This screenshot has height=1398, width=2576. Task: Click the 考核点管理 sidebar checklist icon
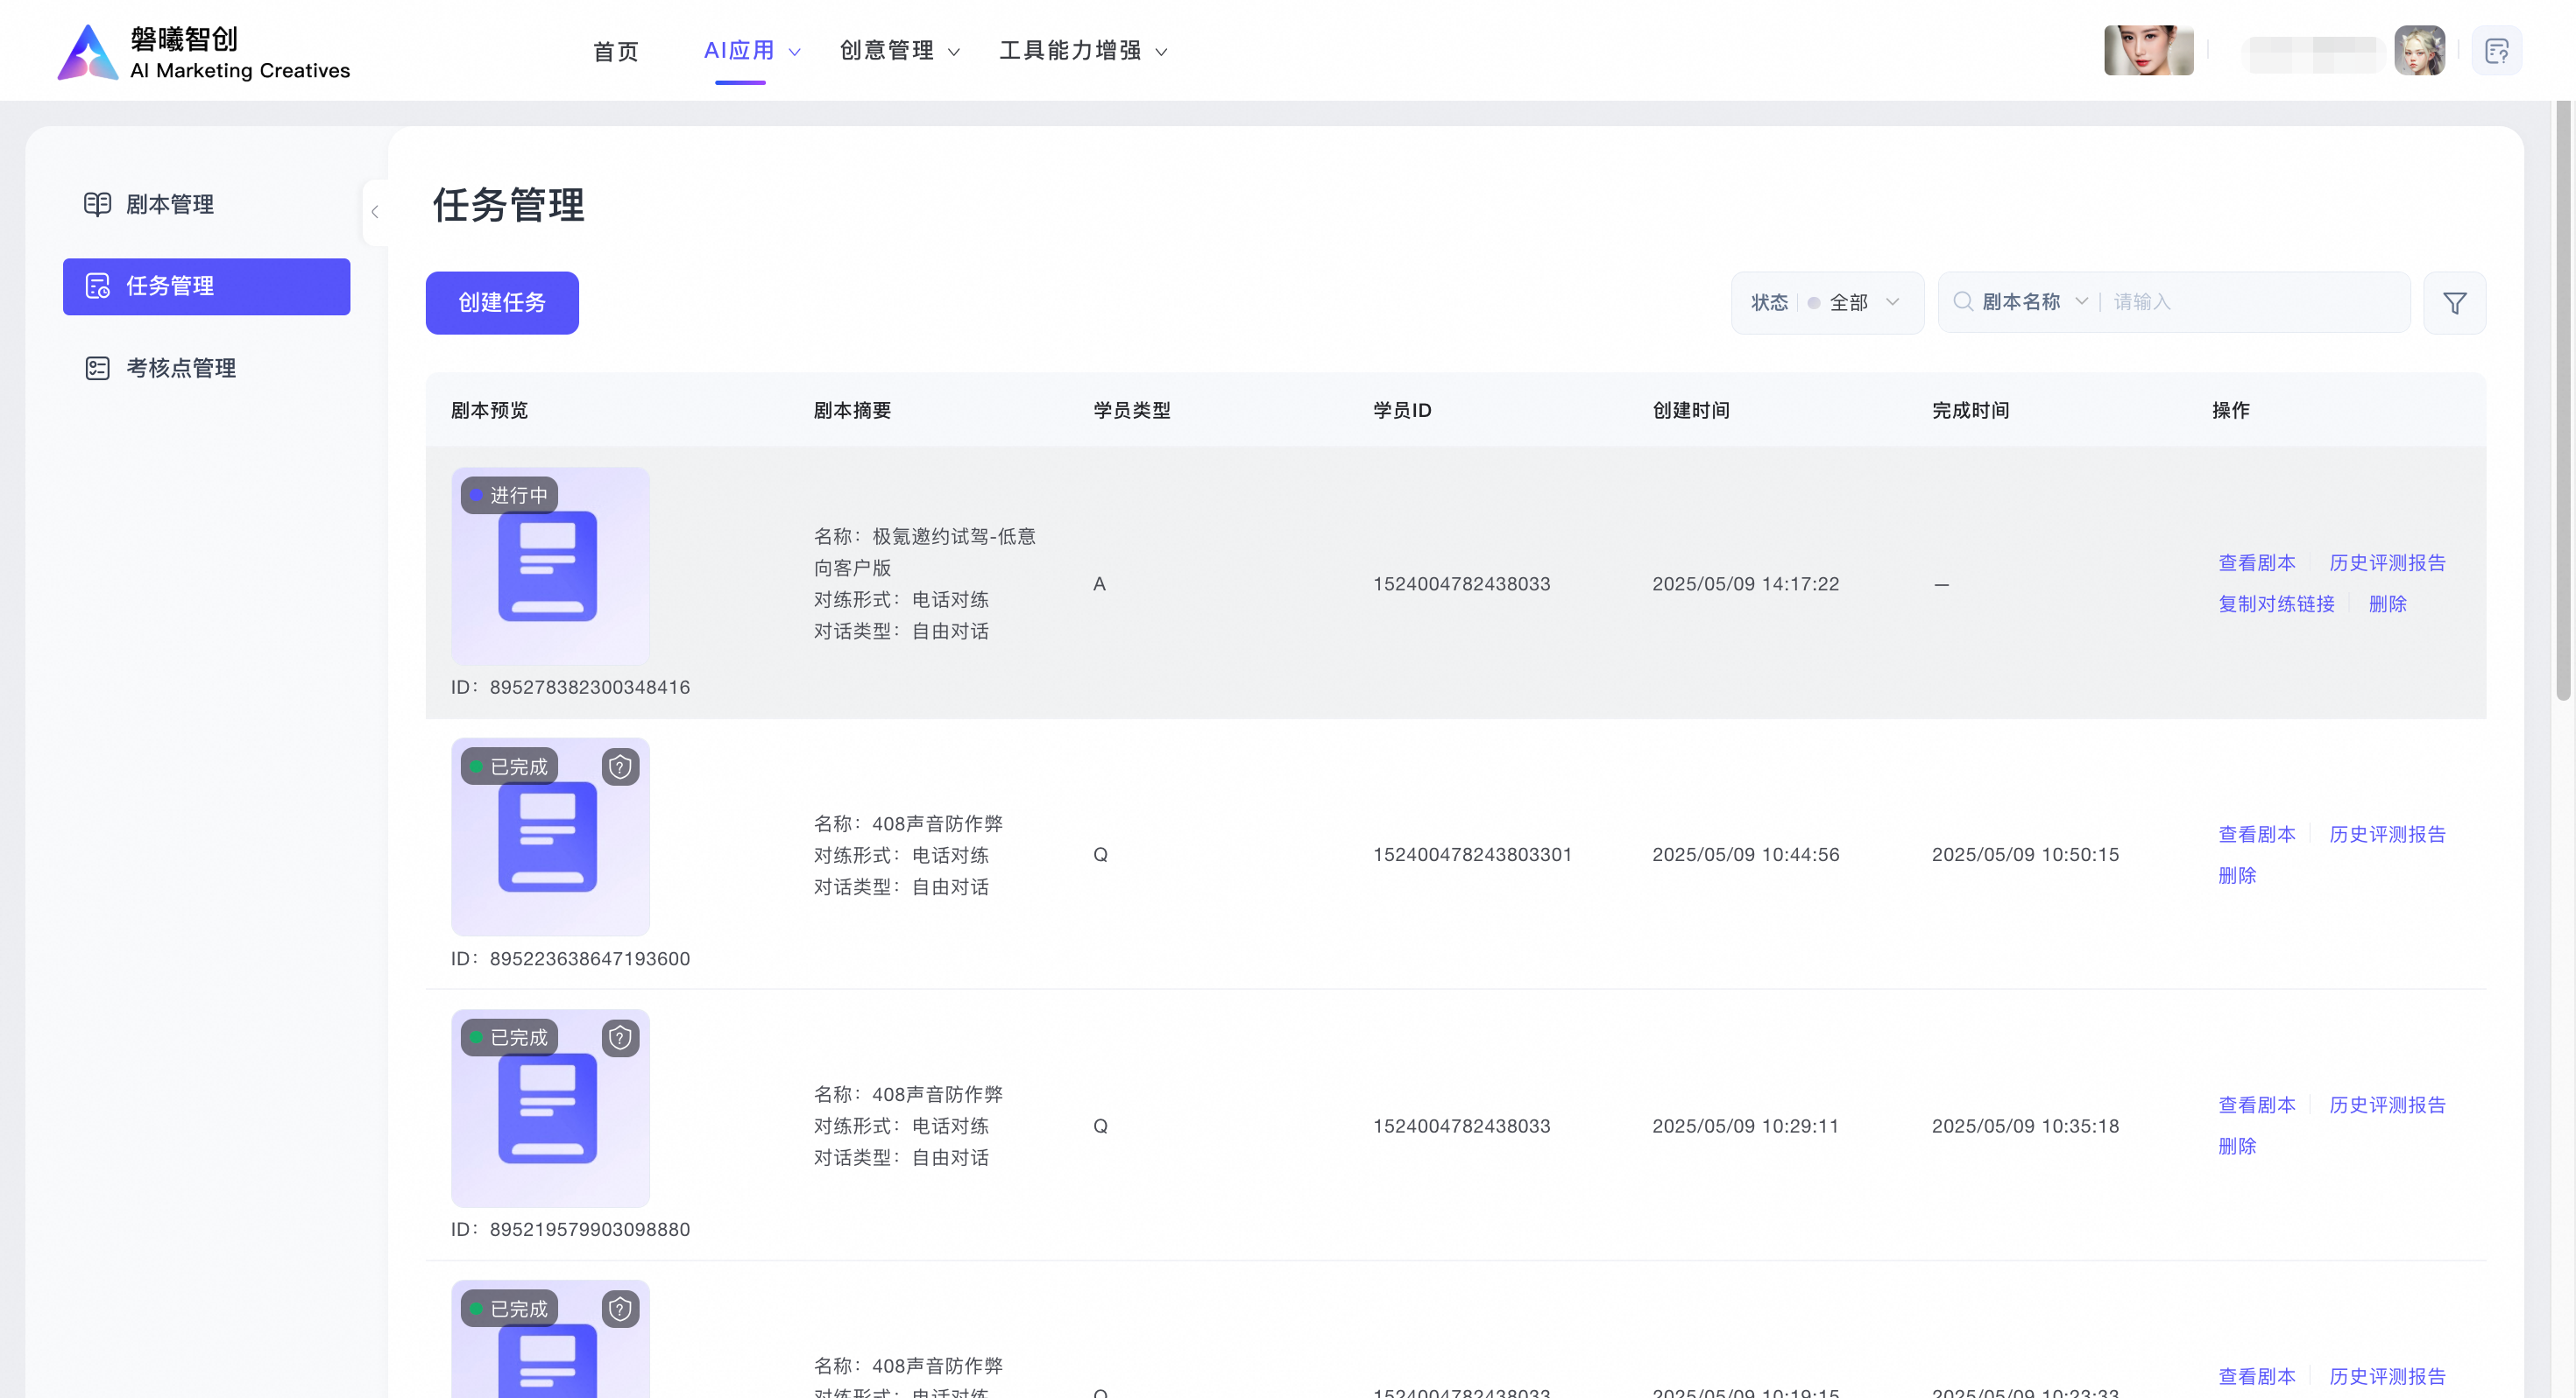coord(97,368)
